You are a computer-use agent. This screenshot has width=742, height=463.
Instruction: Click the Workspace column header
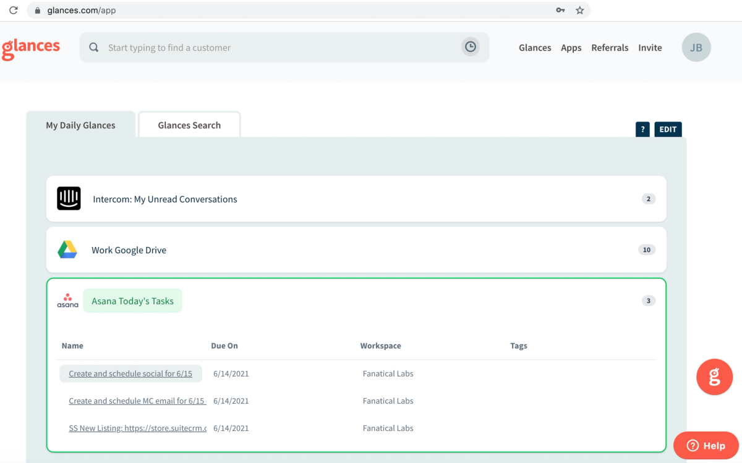click(381, 346)
